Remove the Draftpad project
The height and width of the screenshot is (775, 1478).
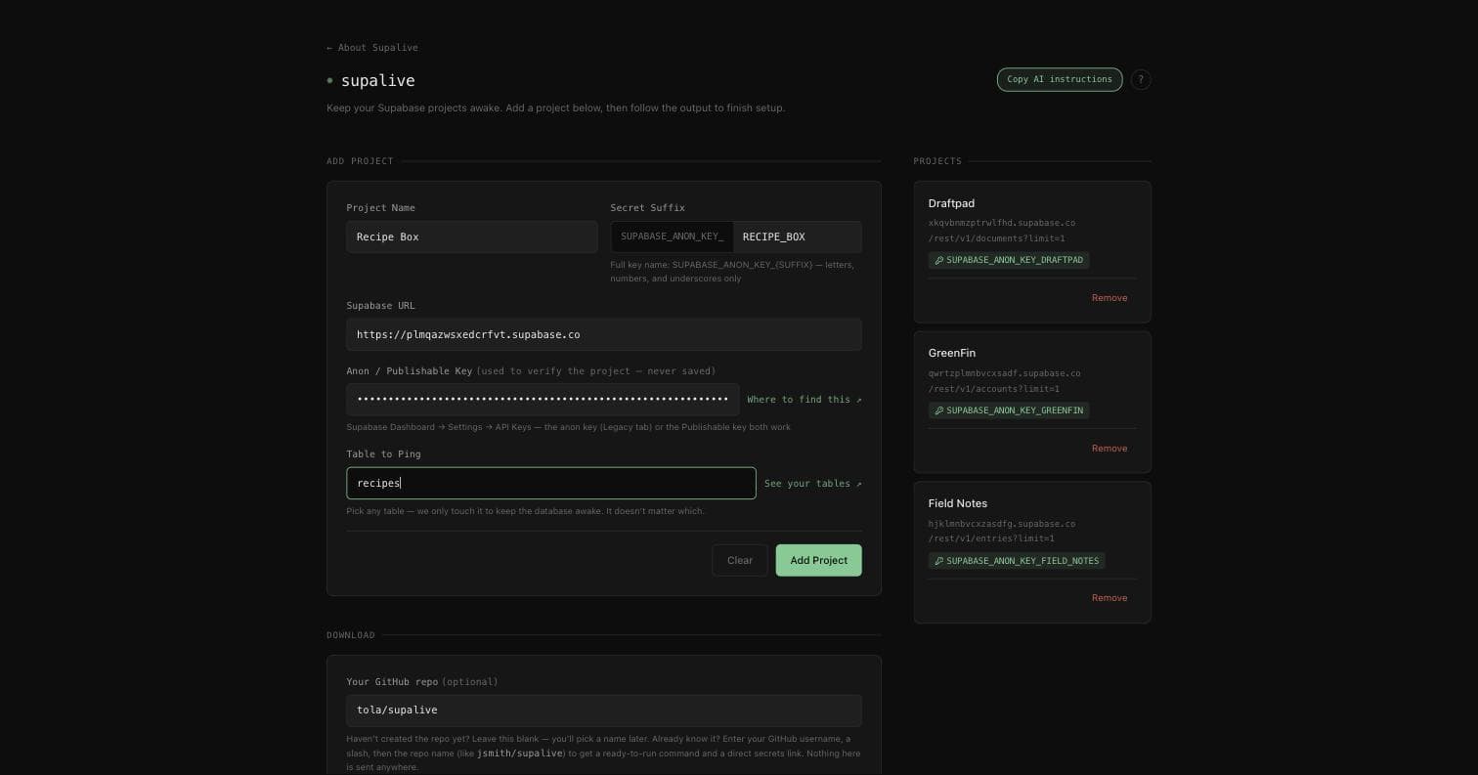(x=1109, y=298)
